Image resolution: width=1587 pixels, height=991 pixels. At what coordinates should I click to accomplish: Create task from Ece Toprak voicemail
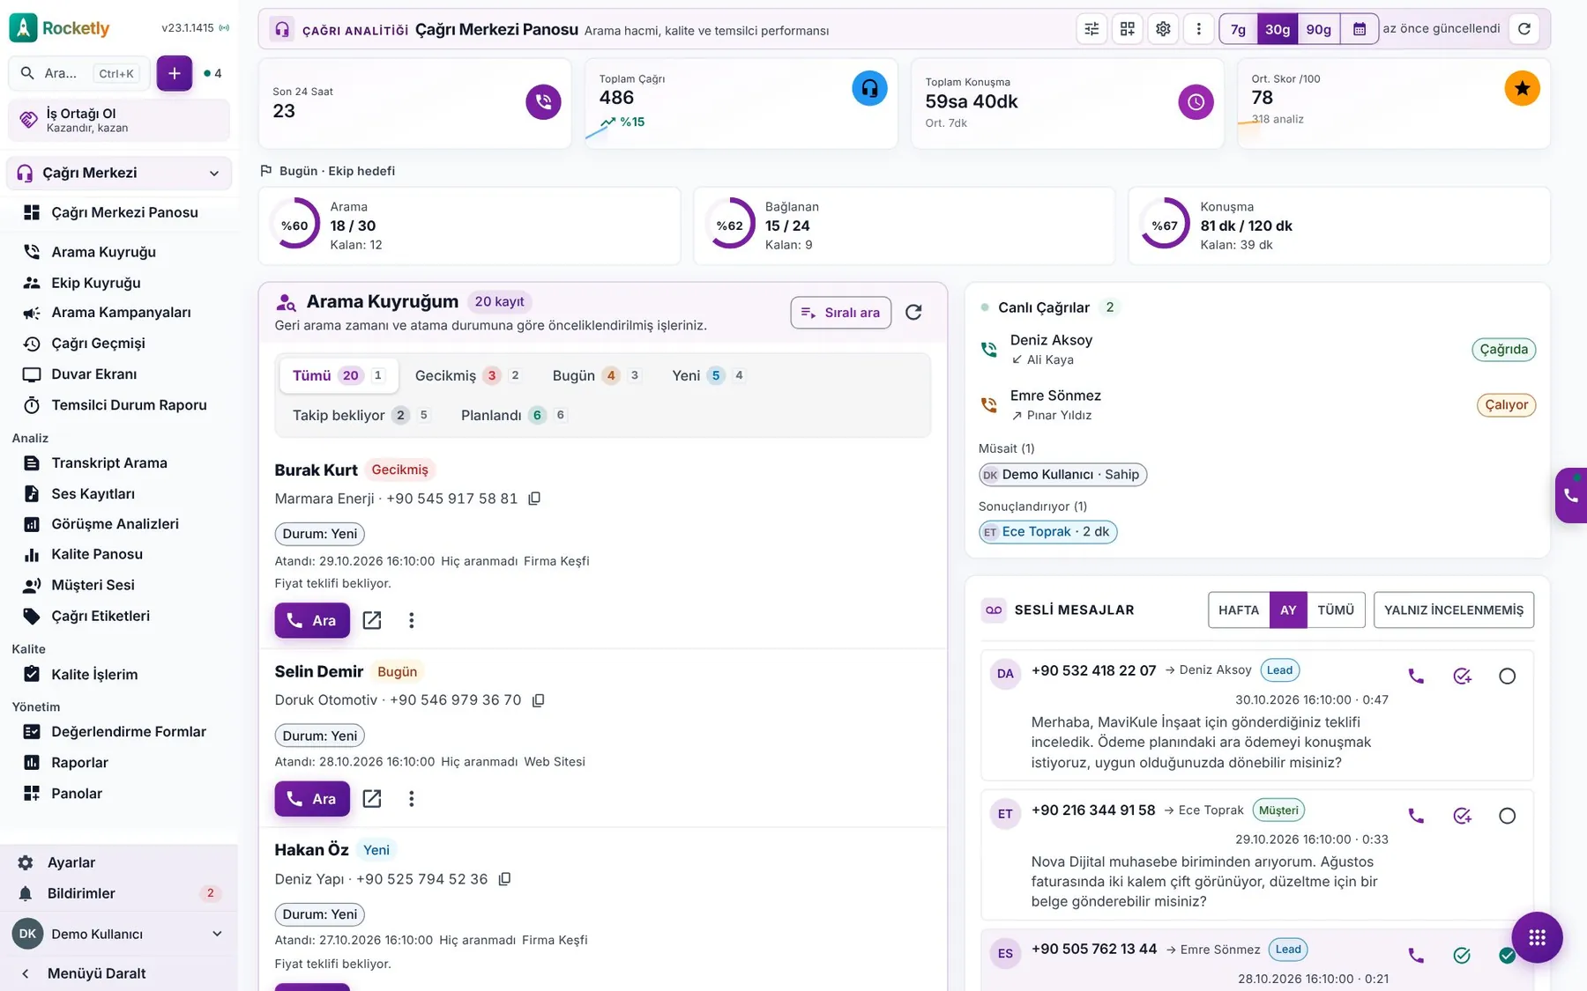[x=1462, y=816]
